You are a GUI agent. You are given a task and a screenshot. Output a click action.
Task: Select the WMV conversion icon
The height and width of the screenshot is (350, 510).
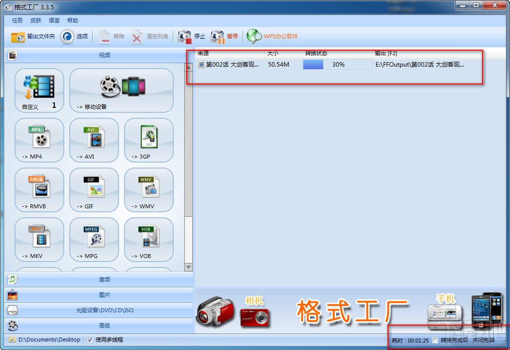coord(148,190)
